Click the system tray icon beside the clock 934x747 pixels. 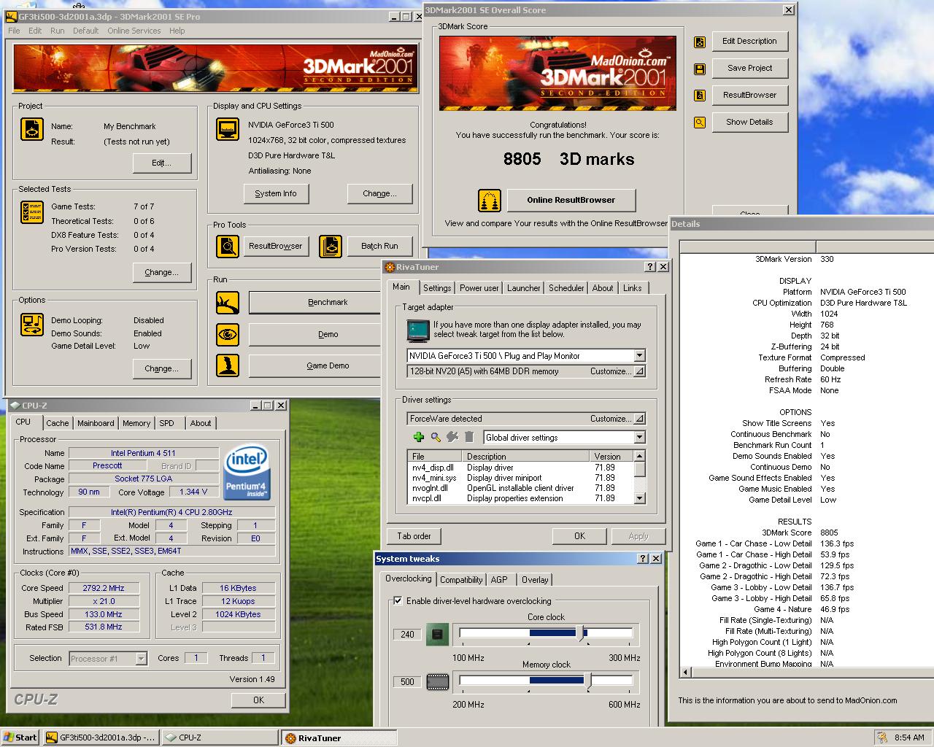[x=881, y=738]
